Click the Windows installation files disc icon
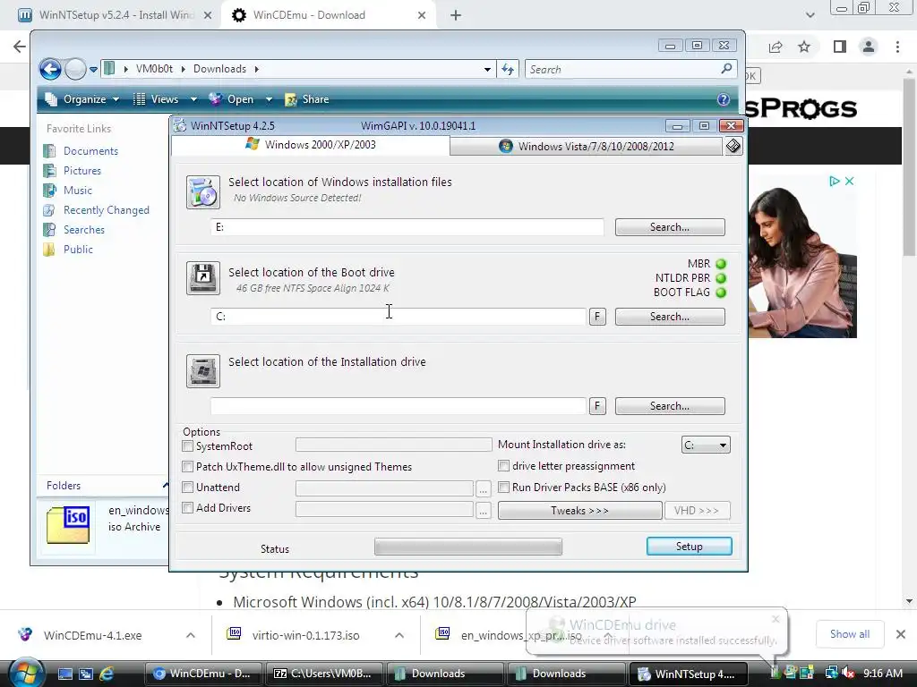The image size is (917, 687). click(x=203, y=192)
